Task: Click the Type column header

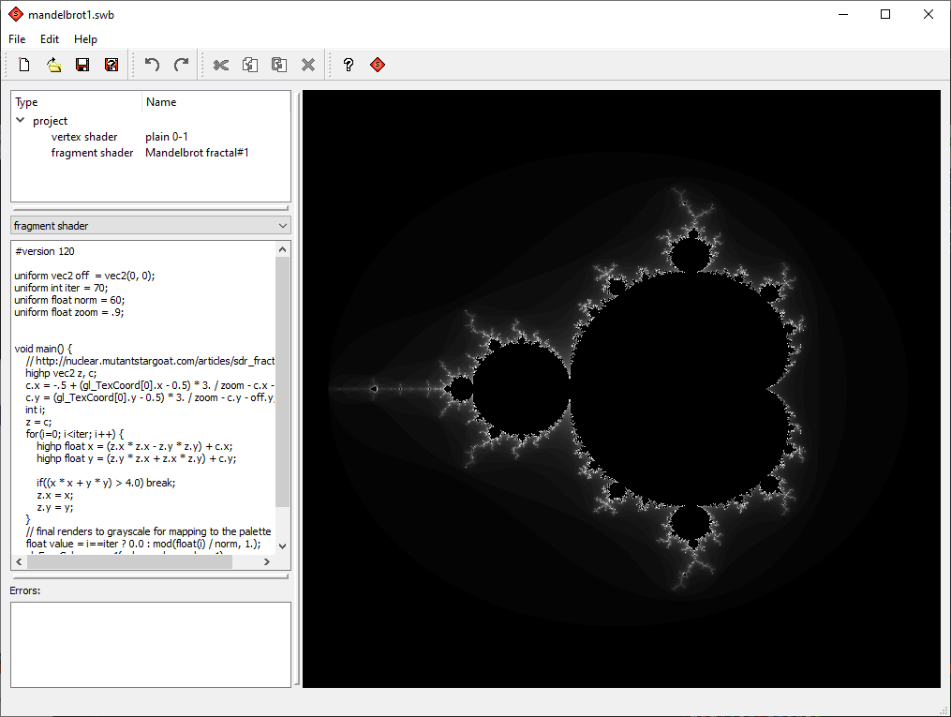Action: (77, 102)
